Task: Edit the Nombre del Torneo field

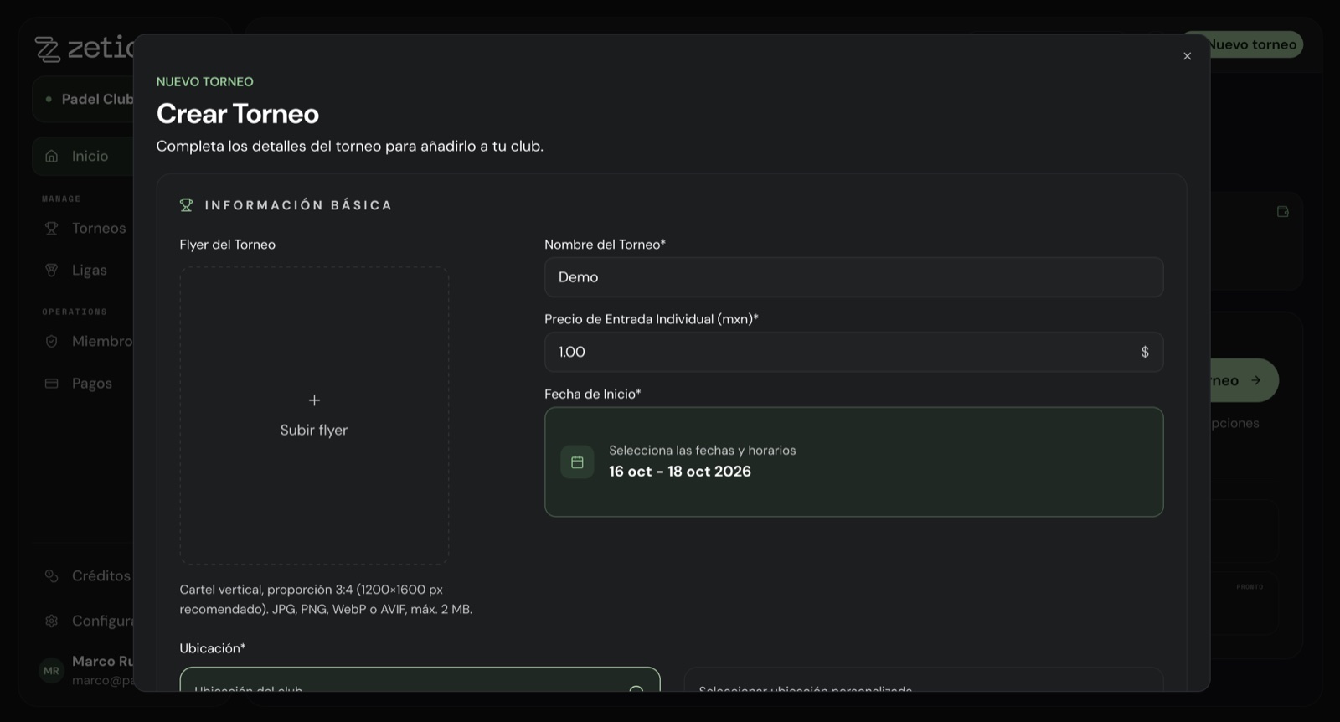Action: coord(853,277)
